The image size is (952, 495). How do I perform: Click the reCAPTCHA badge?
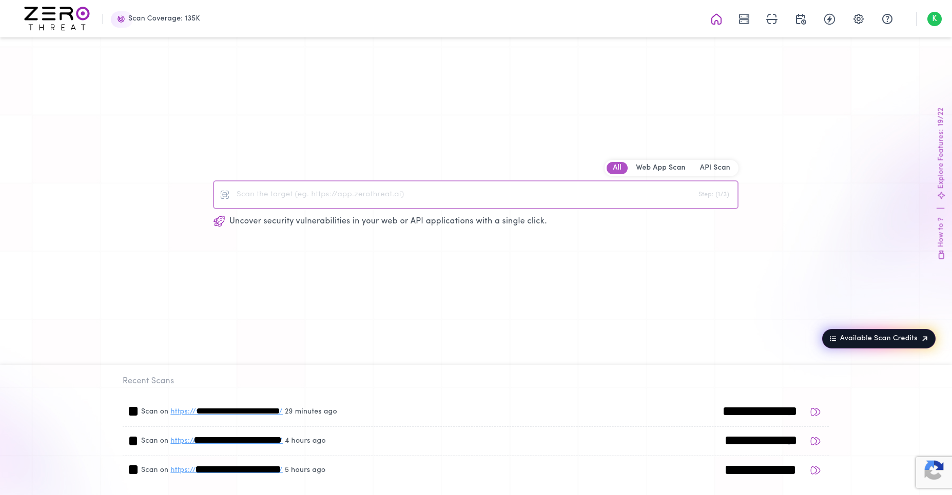pos(934,472)
